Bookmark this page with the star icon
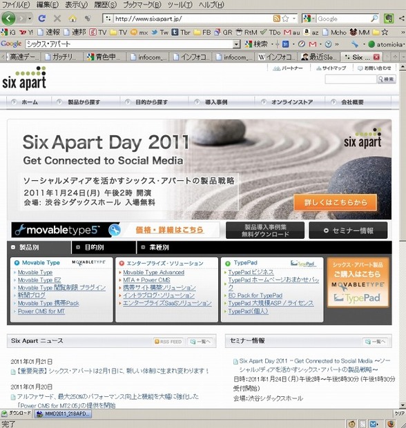Image resolution: width=406 pixels, height=428 pixels. click(285, 18)
